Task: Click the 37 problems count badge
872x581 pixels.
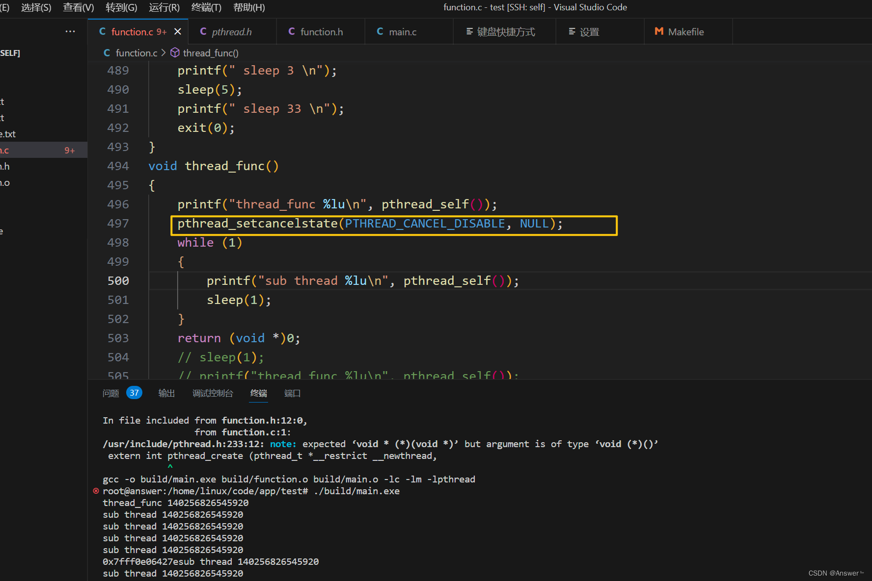Action: [134, 393]
